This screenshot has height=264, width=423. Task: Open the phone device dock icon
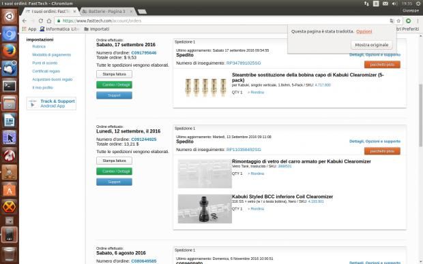(x=9, y=235)
